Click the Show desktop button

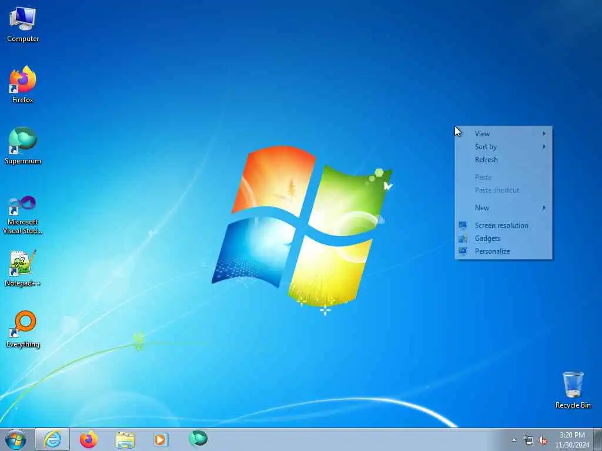click(x=598, y=439)
